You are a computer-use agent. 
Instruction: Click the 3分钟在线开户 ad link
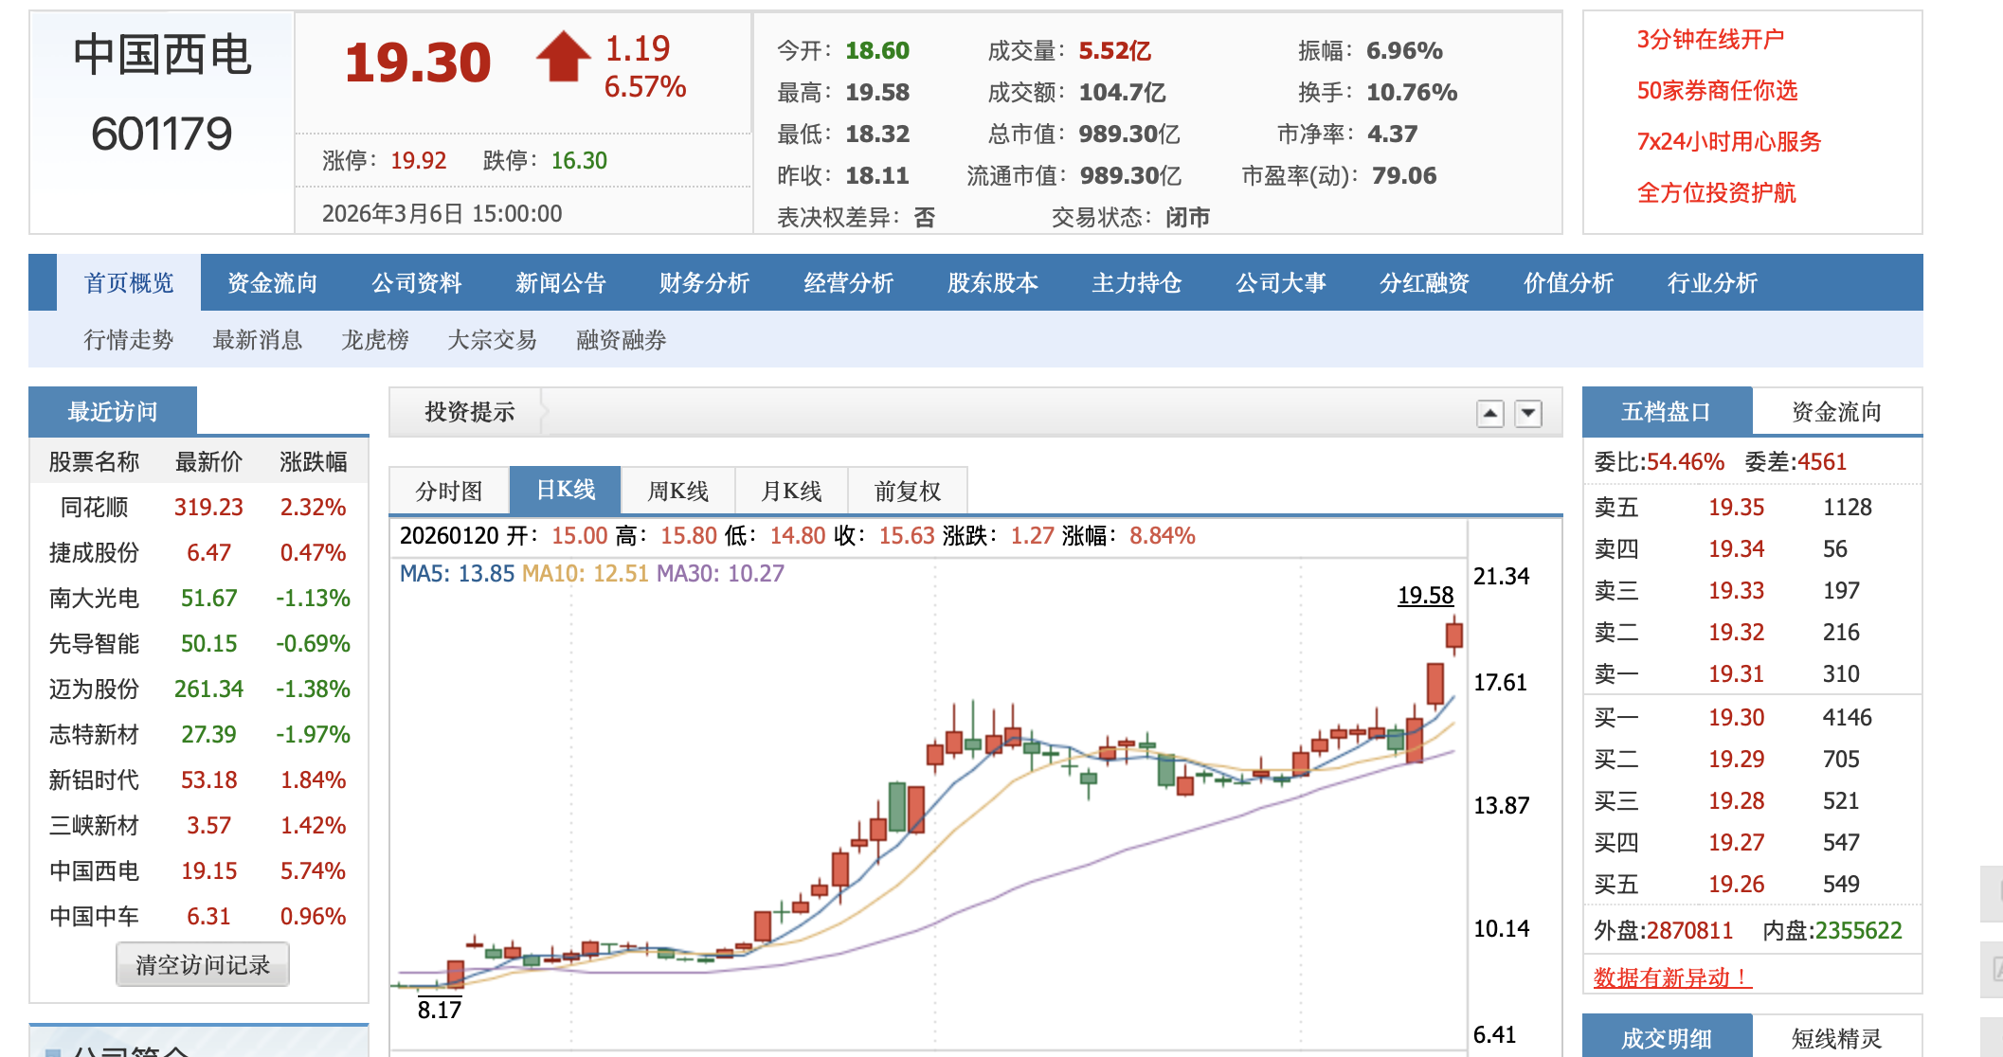[1710, 39]
